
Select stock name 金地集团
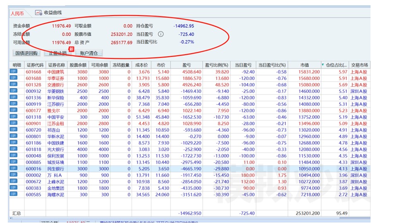tap(56, 188)
